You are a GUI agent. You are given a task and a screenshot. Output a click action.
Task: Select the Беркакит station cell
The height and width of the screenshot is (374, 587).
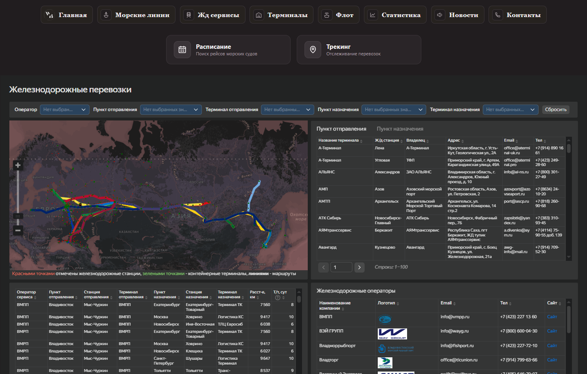(383, 230)
